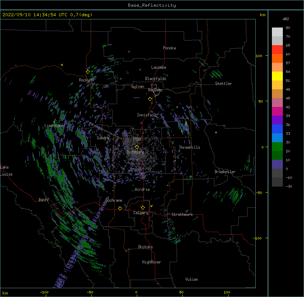Click the RockyMH city label
Viewport: 304px width, 297px height.
coord(86,80)
